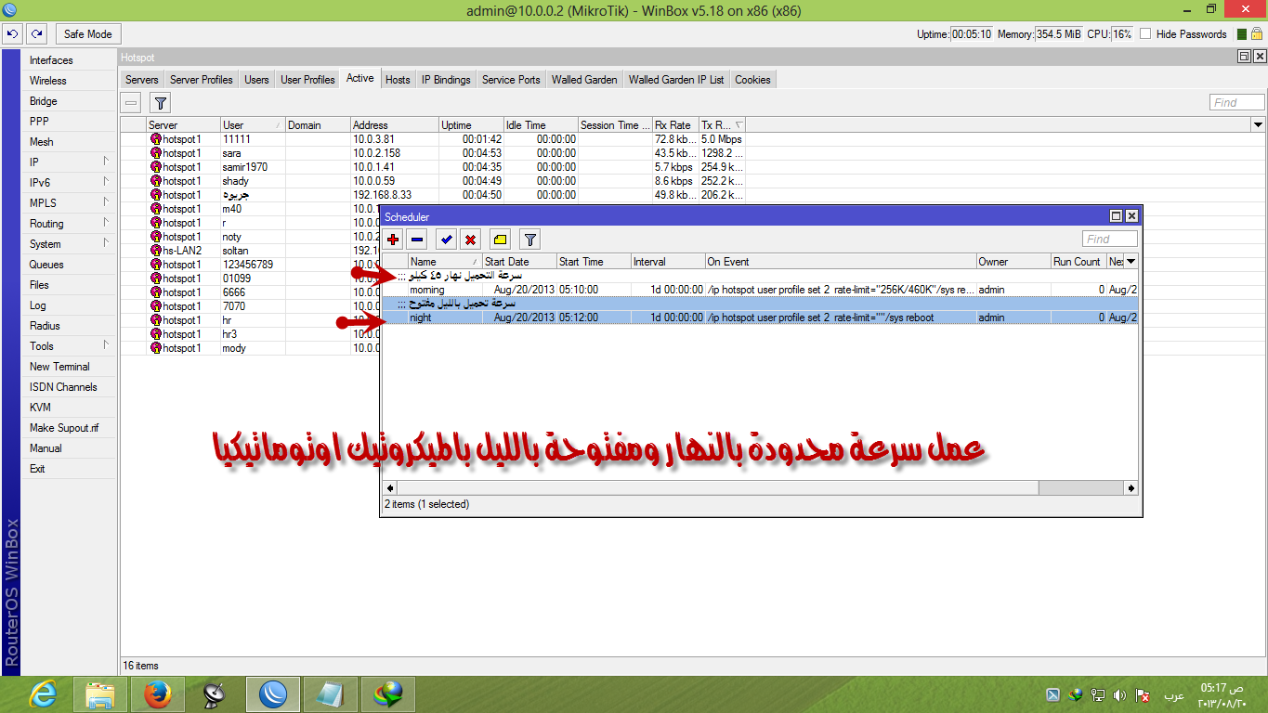Screen dimensions: 1268x713
Task: Sort Scheduler by Start Time column
Action: (594, 262)
